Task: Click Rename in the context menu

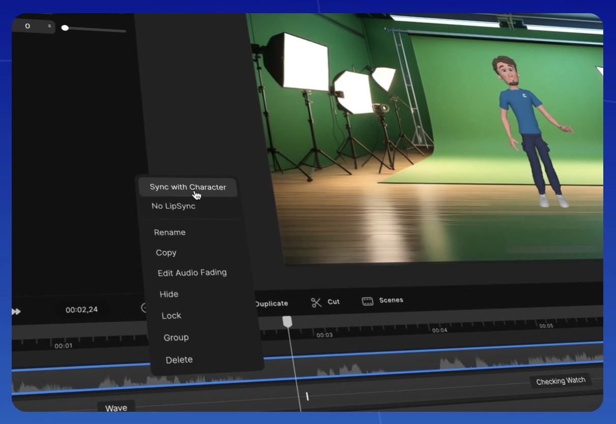Action: point(169,232)
